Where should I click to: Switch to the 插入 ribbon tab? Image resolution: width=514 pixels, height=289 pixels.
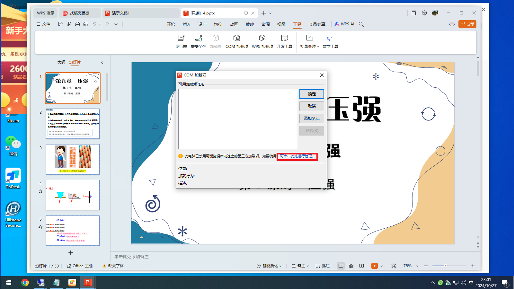(x=187, y=24)
